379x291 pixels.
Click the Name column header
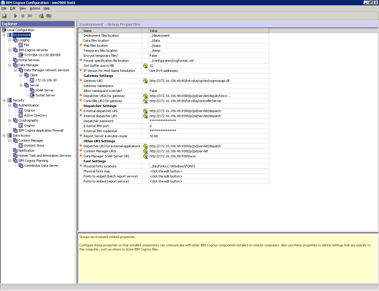[112, 30]
